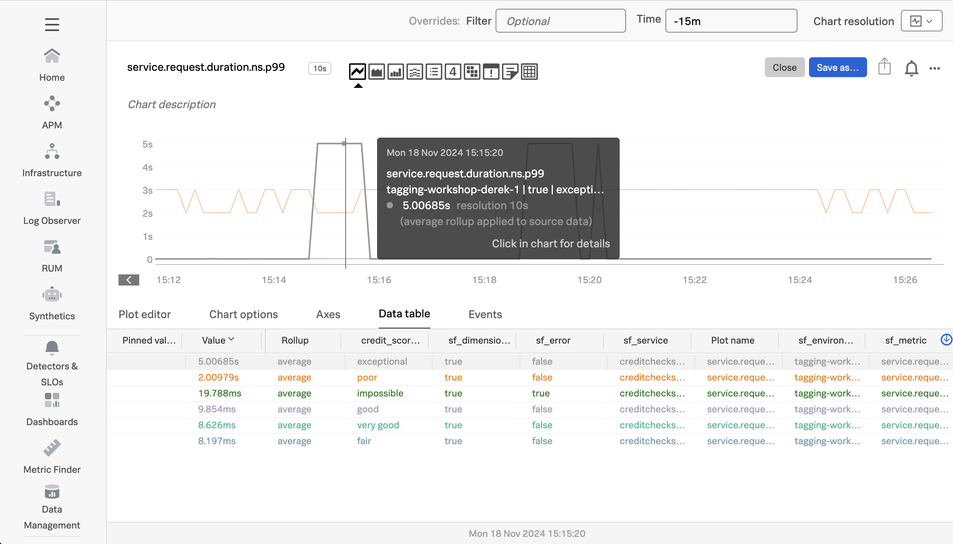This screenshot has width=953, height=544.
Task: Open the three-dot more actions menu
Action: pos(935,68)
